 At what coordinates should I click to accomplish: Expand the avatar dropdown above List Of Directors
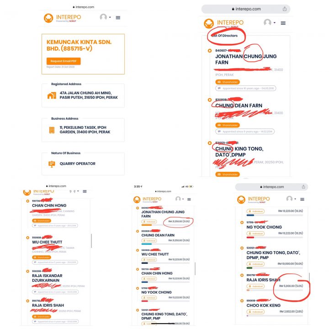pyautogui.click(x=270, y=22)
